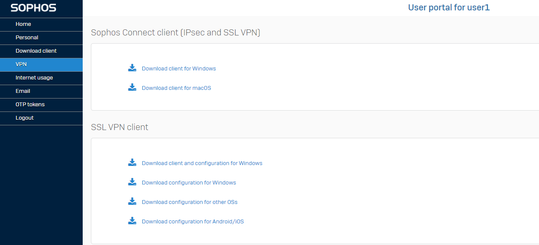Click download icon beside client for Windows
Viewport: 539px width, 245px height.
point(132,68)
